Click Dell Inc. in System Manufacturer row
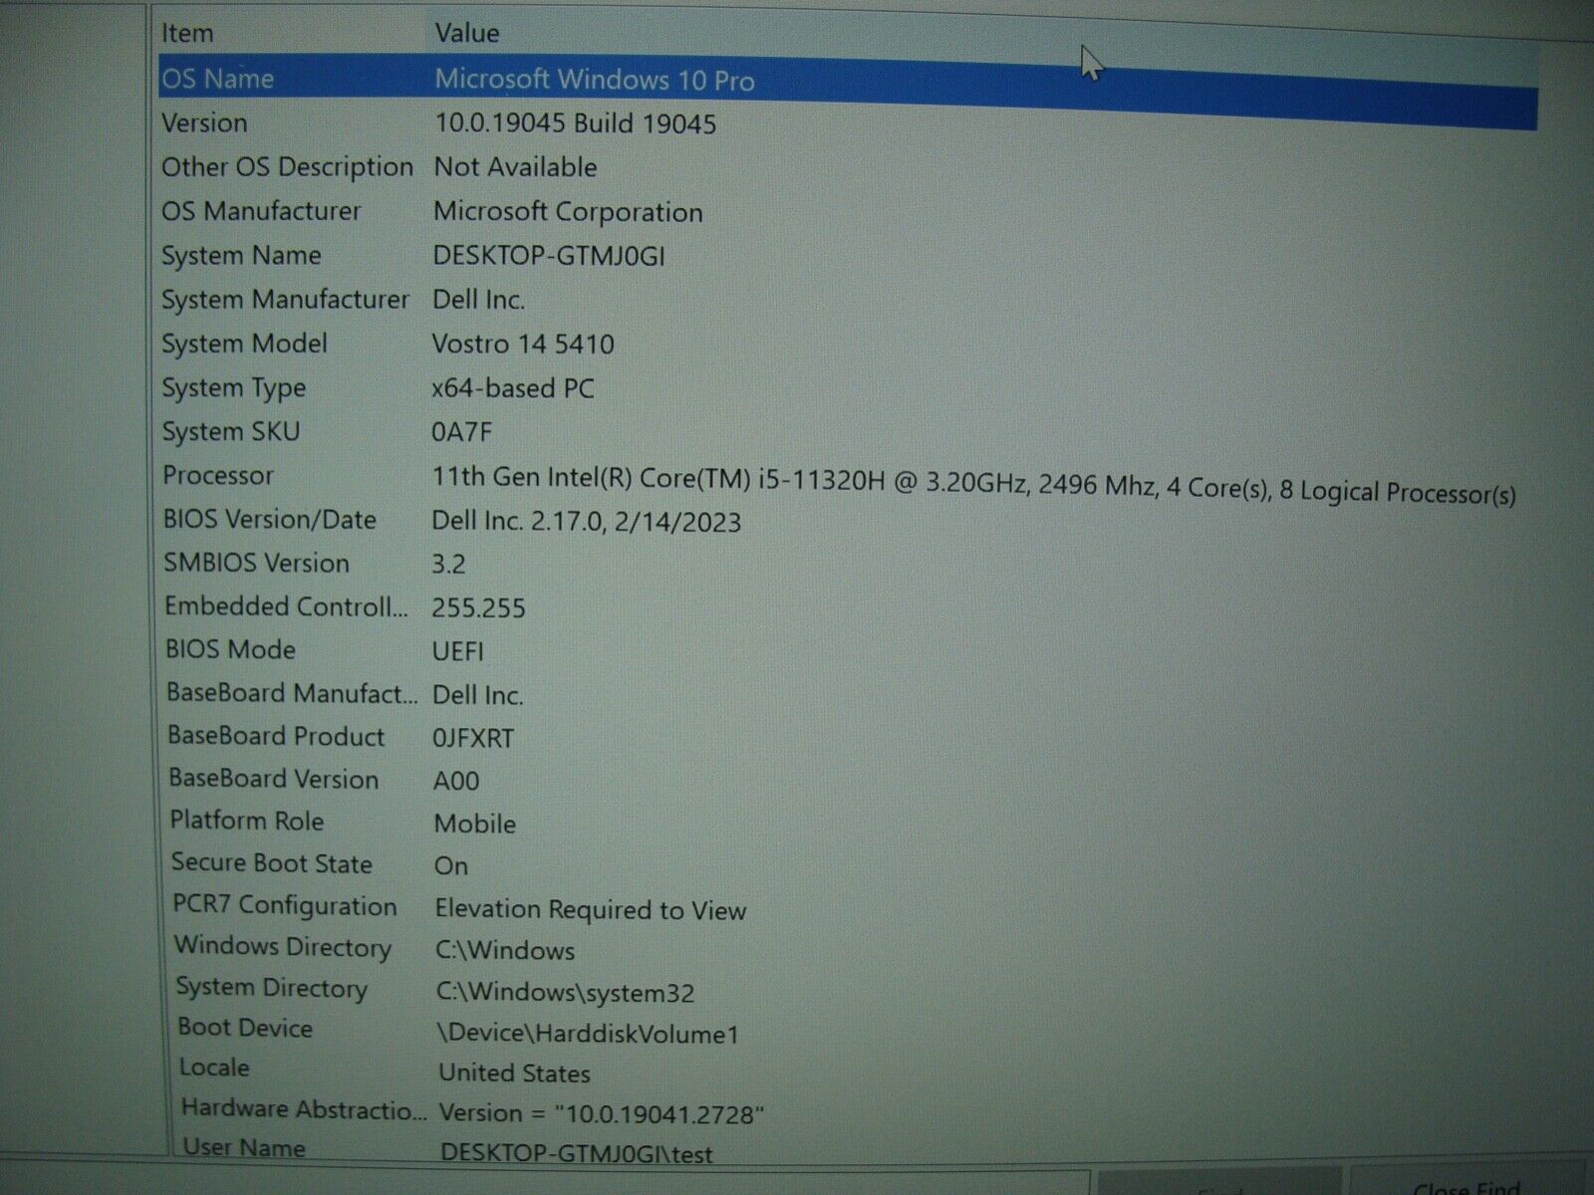The height and width of the screenshot is (1195, 1594). click(x=478, y=300)
